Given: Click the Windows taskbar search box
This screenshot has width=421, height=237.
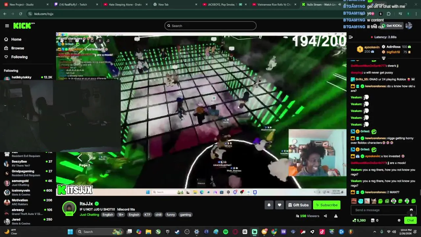Looking at the screenshot, I should click(100, 232).
